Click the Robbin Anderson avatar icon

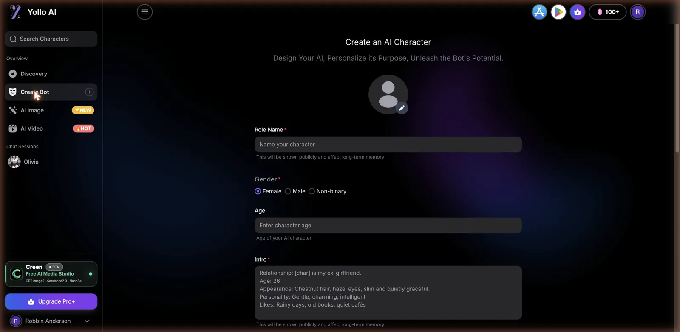(16, 321)
